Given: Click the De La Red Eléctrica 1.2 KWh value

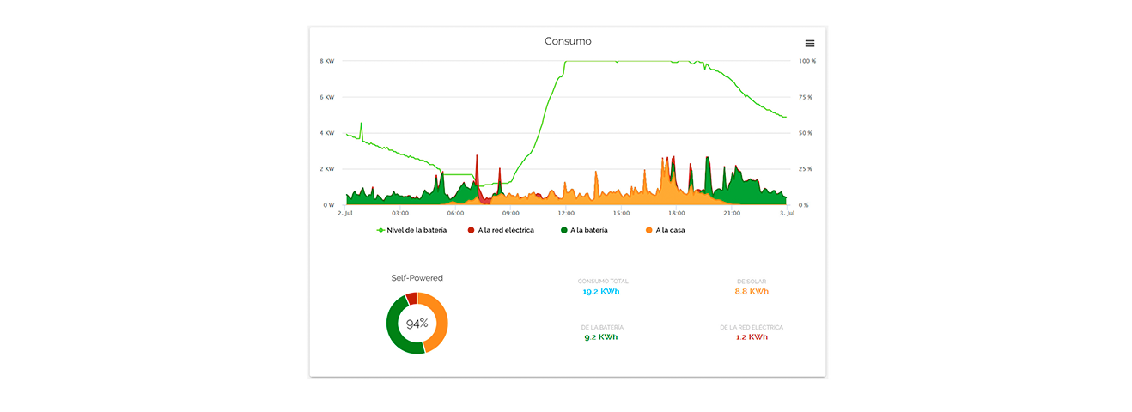Looking at the screenshot, I should click(x=752, y=337).
